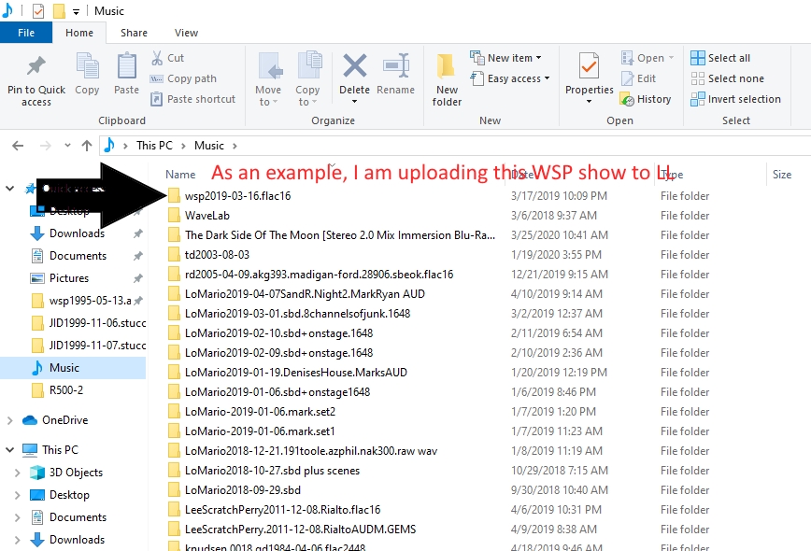The width and height of the screenshot is (811, 551).
Task: Expand the Desktop node under This PC
Action: coord(17,495)
